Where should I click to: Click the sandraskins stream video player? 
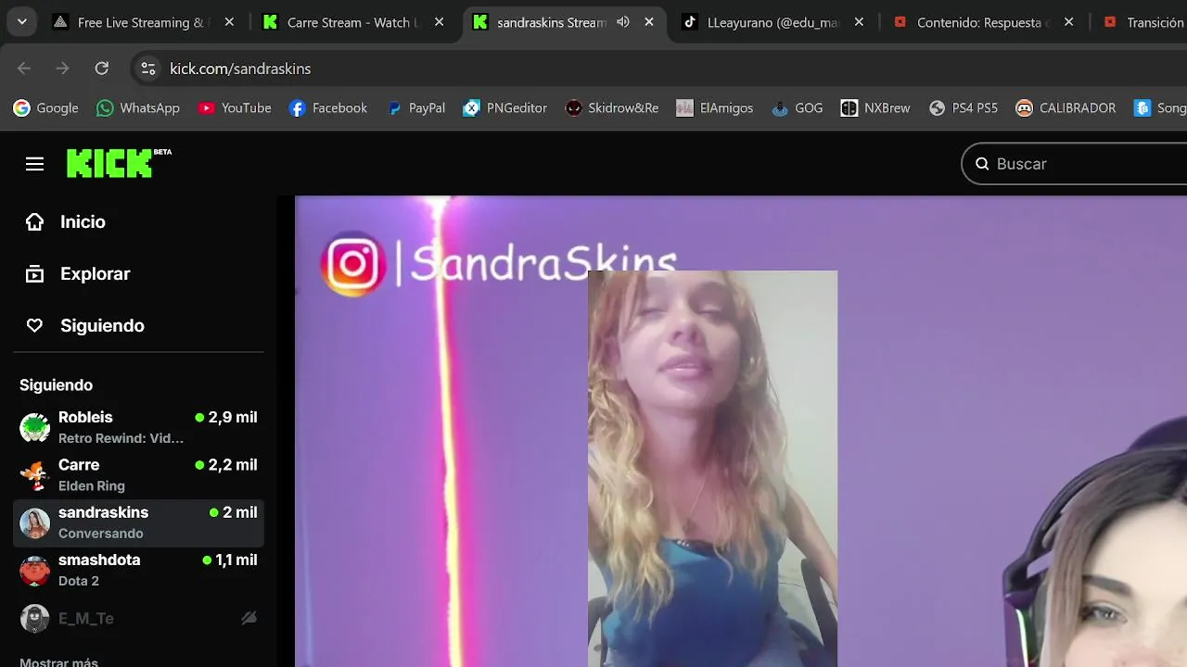(741, 431)
